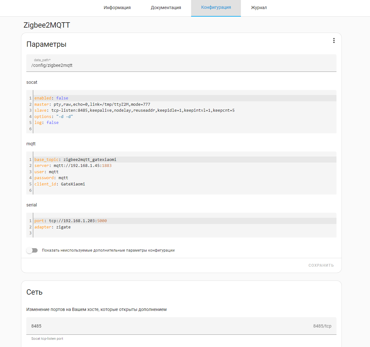Click the socat 'log: false' line

(x=46, y=122)
